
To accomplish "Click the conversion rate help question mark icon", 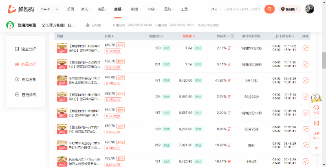I will 232,36.
